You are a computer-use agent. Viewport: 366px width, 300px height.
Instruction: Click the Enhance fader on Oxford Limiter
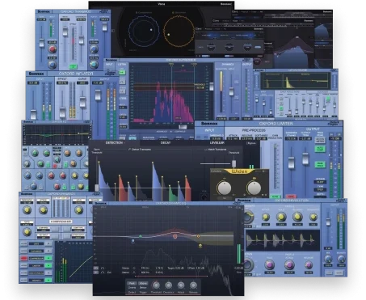click(291, 163)
